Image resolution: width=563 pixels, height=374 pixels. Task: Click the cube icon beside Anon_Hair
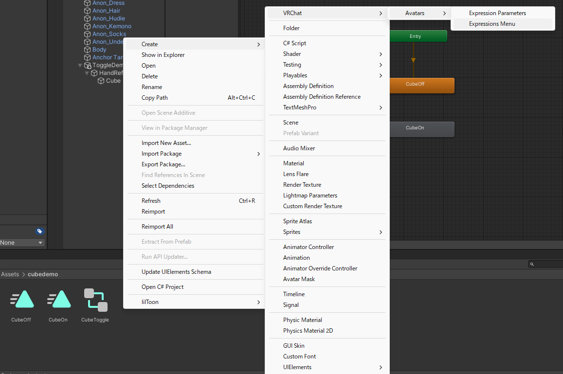coord(87,11)
